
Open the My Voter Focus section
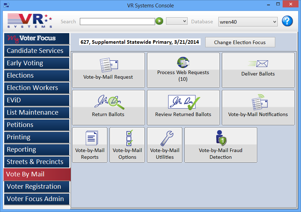pos(37,38)
